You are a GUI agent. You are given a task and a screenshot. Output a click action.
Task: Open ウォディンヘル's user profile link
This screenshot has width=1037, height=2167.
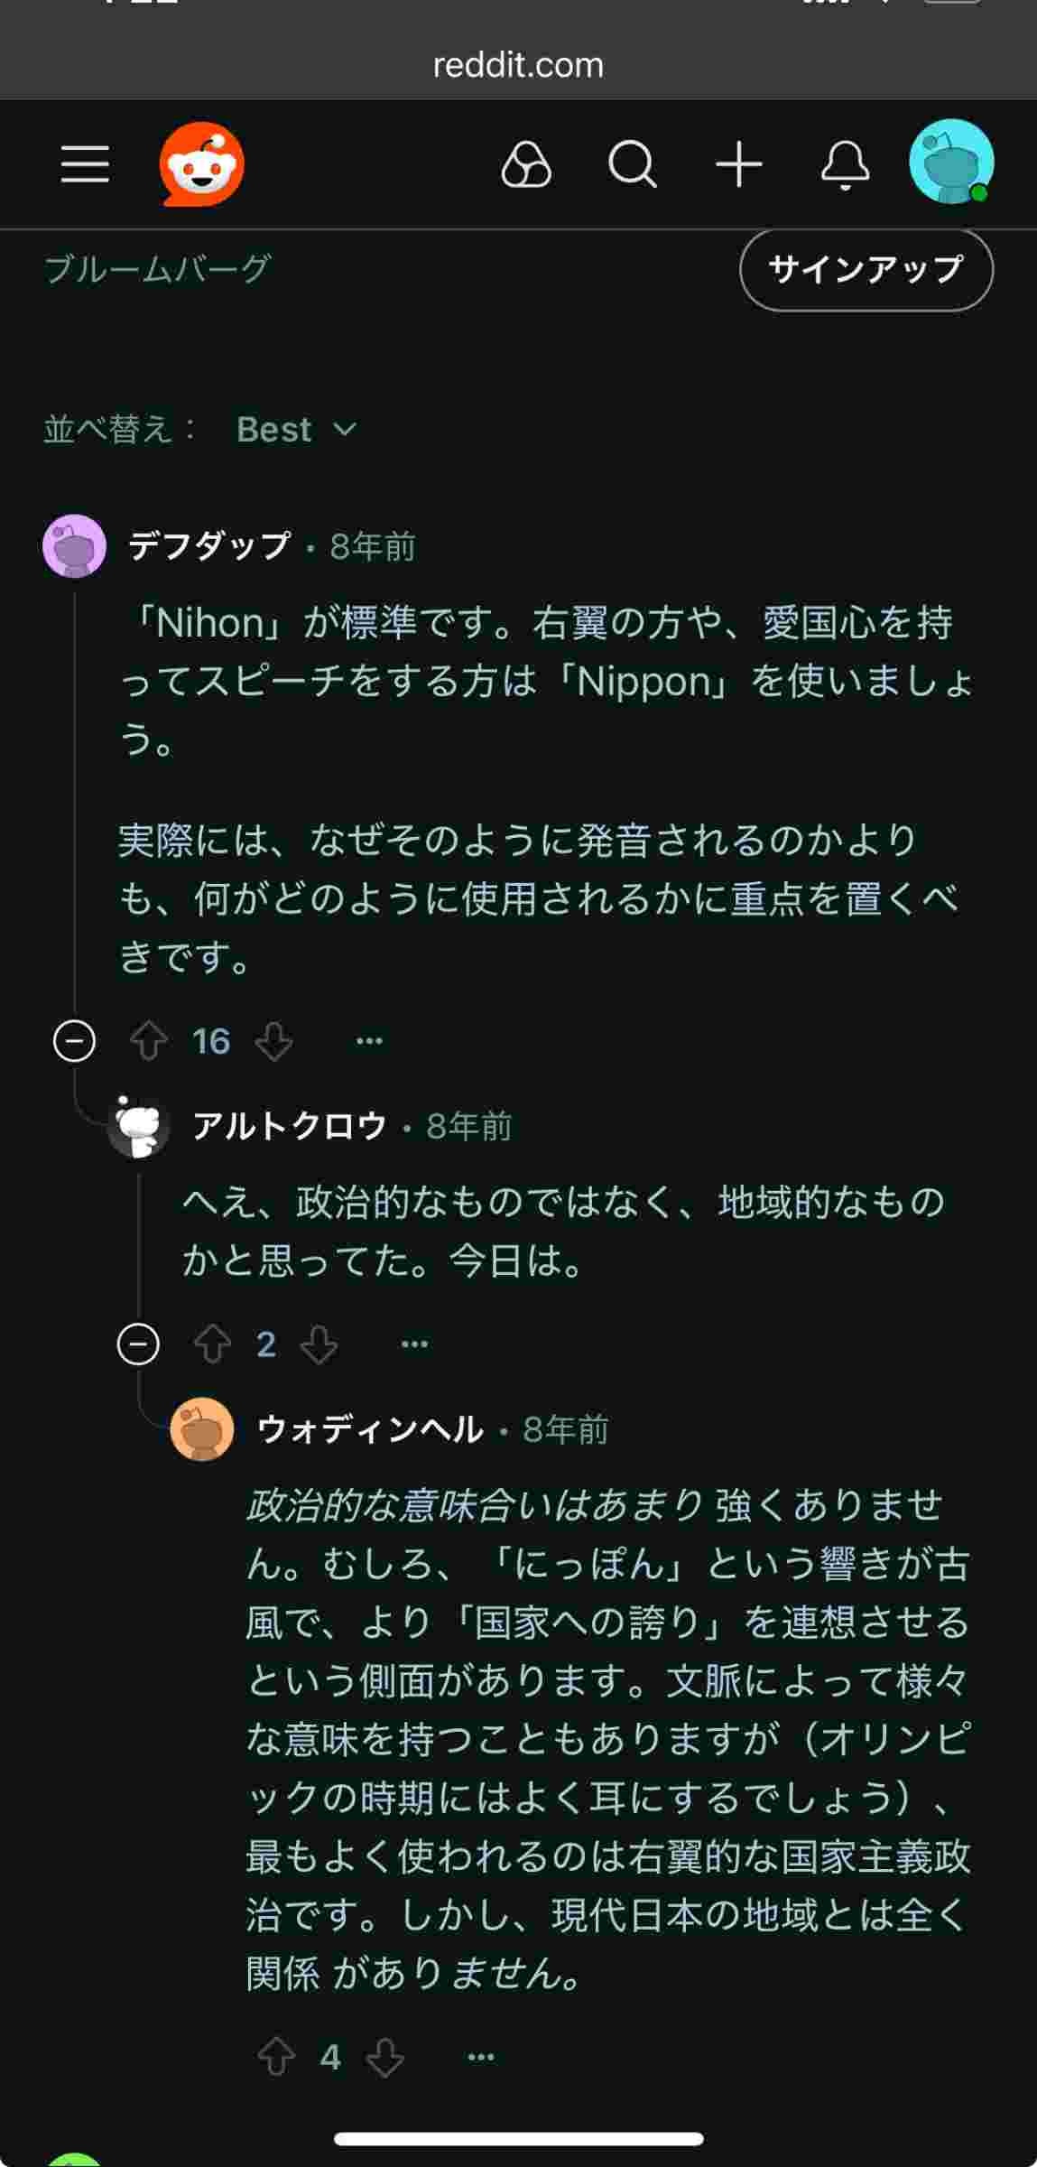[370, 1429]
